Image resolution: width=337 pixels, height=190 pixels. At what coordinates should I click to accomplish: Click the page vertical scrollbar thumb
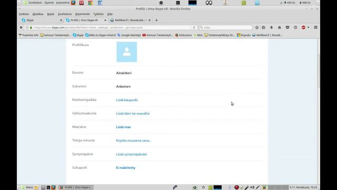coord(319,71)
